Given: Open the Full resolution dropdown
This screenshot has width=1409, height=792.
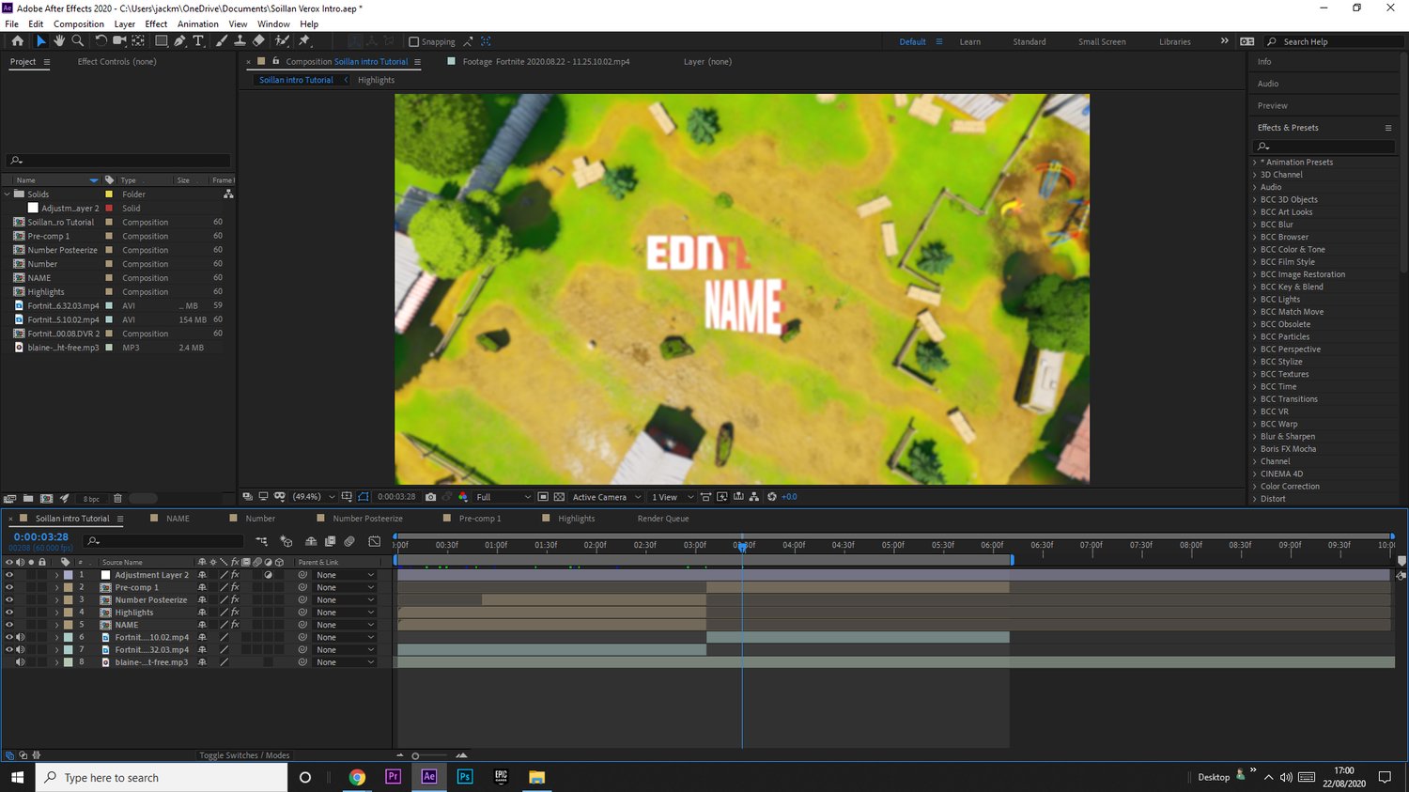Looking at the screenshot, I should point(503,497).
